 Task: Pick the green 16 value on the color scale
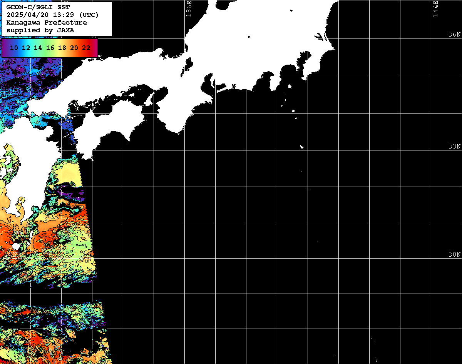50,48
